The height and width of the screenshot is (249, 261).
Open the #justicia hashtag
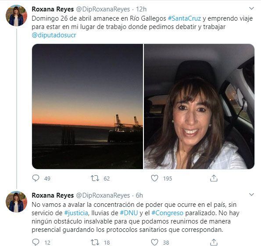pyautogui.click(x=76, y=213)
